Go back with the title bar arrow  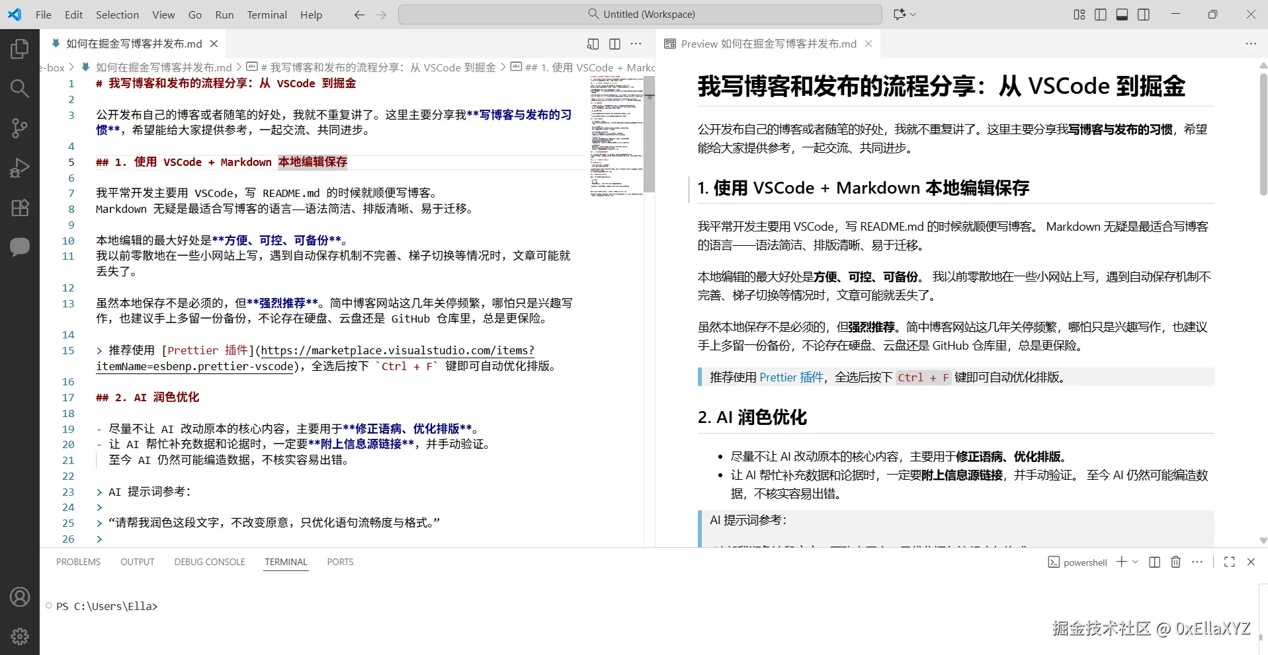pos(359,15)
